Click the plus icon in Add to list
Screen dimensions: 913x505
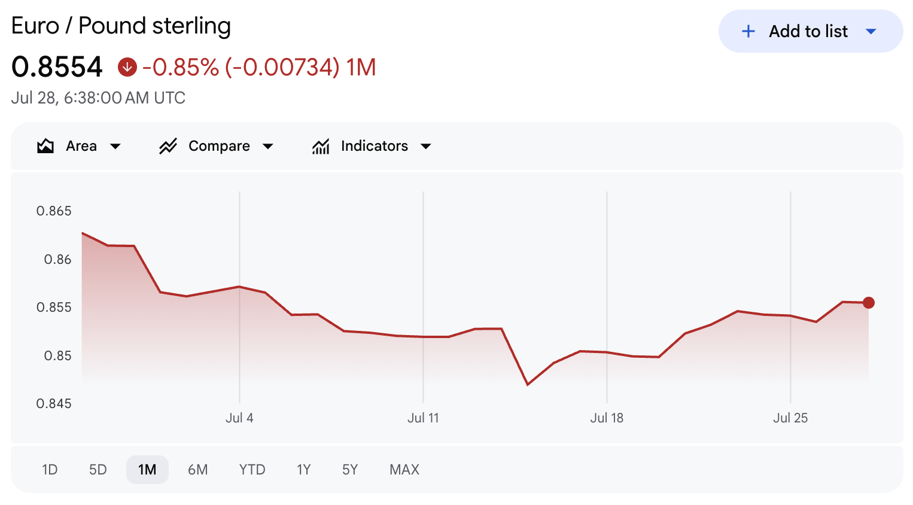(x=748, y=31)
